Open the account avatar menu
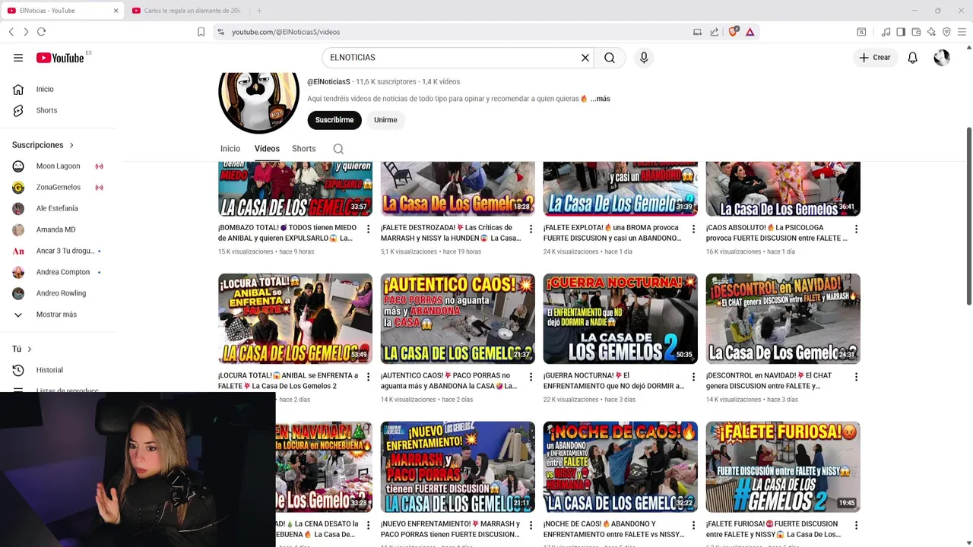The width and height of the screenshot is (973, 547). coord(942,58)
